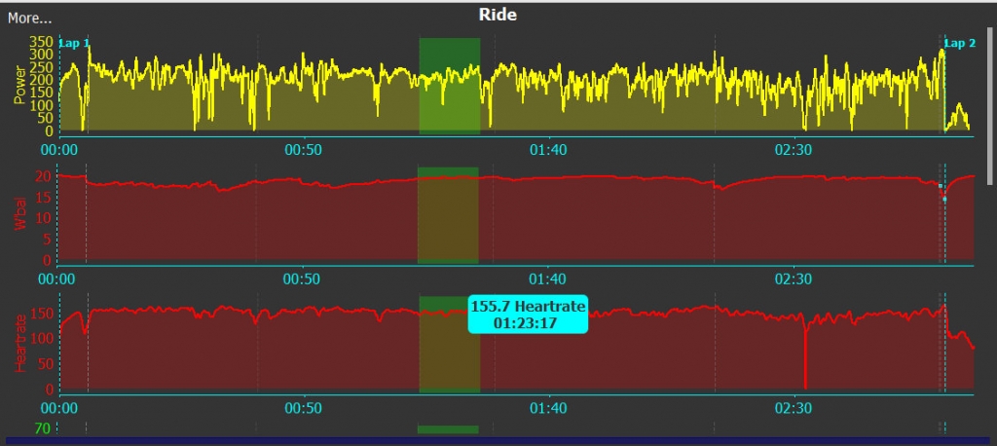Select the green highlighted interval in Power chart
Viewport: 997px width, 446px height.
(449, 86)
